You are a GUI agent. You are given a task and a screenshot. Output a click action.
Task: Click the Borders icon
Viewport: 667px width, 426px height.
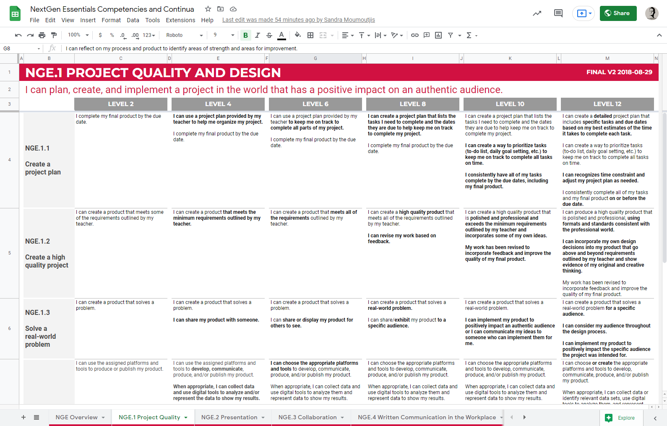click(x=310, y=35)
